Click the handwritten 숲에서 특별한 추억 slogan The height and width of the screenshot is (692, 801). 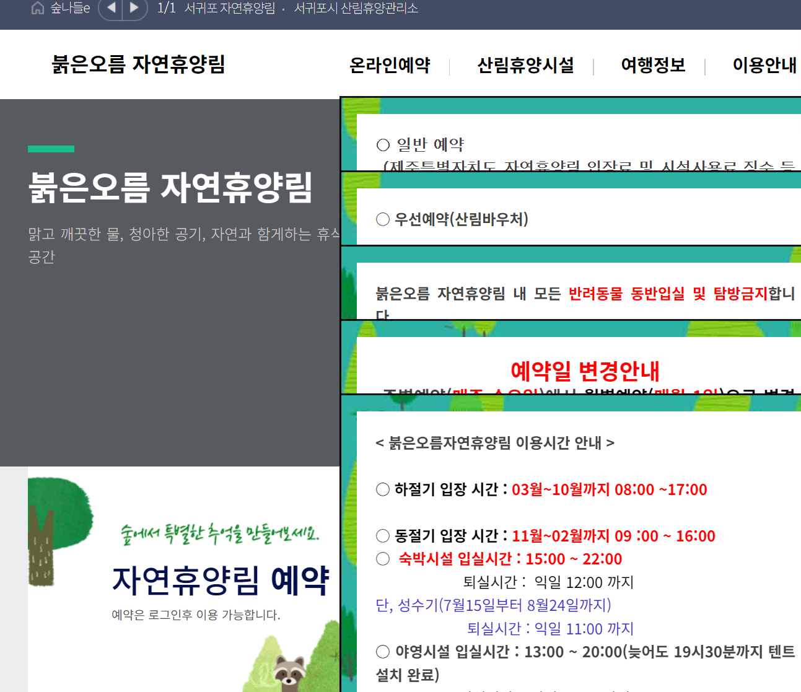(x=220, y=534)
